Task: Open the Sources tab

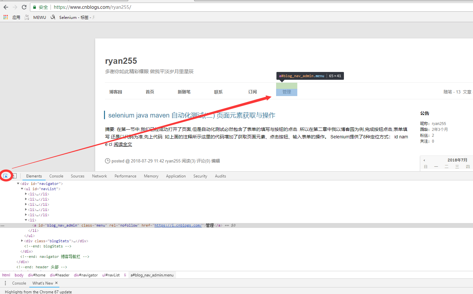Action: pyautogui.click(x=78, y=176)
